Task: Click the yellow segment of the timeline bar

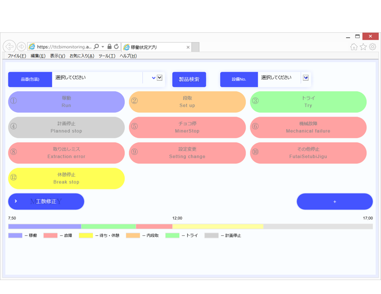Action: (218, 227)
